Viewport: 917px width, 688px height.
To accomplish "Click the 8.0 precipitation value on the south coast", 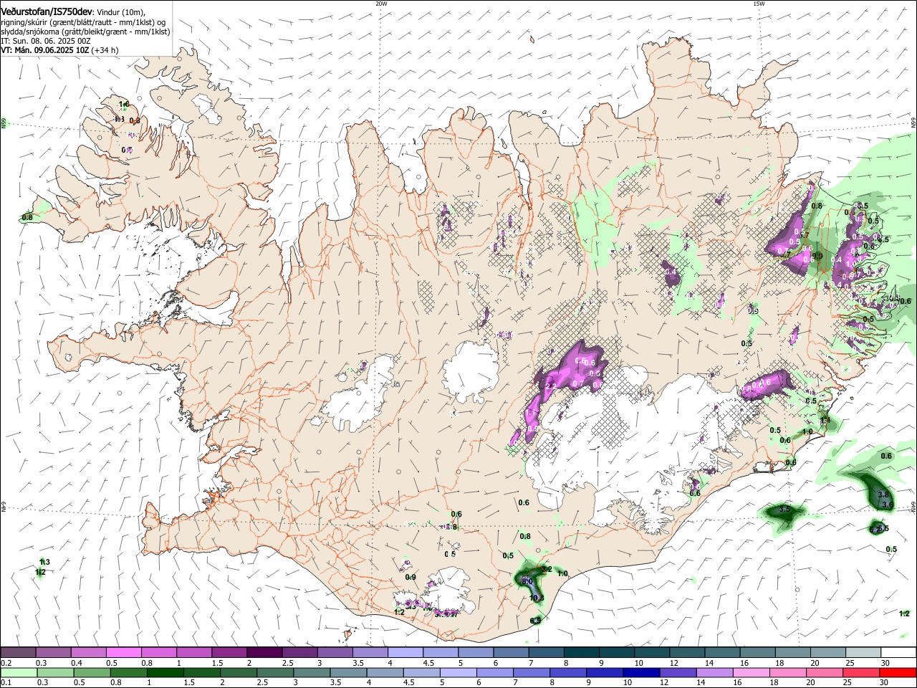I will pyautogui.click(x=527, y=581).
